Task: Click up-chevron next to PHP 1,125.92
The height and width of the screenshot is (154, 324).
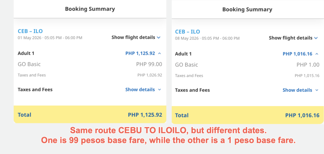Action: pyautogui.click(x=159, y=53)
